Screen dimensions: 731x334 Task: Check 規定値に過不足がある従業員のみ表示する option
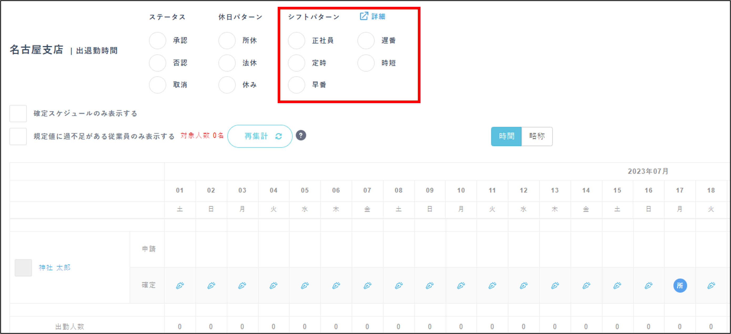pyautogui.click(x=18, y=136)
